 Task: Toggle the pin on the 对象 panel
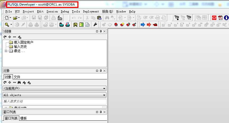click(x=101, y=71)
